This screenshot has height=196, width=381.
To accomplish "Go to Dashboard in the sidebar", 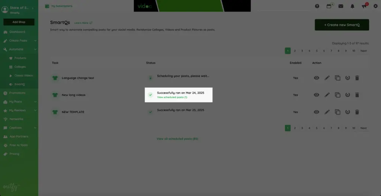I will click(17, 32).
